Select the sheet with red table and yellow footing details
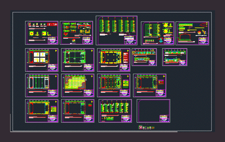The height and width of the screenshot is (142, 225). [42, 33]
